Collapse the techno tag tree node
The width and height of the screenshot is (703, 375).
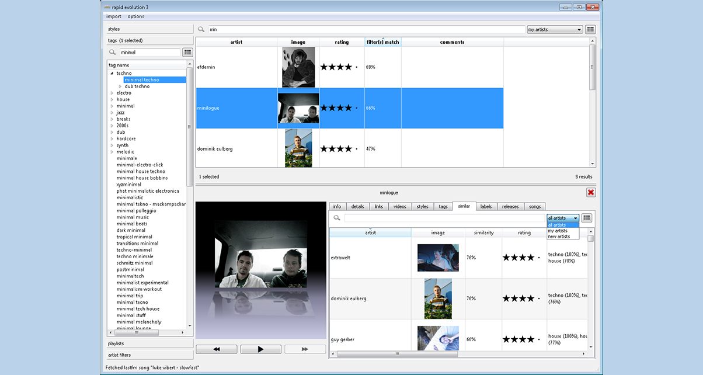coord(112,74)
